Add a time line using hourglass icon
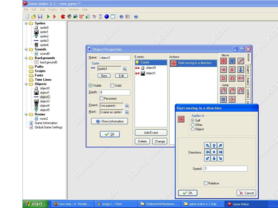Viewport: 278px width, 208px height. coord(100,17)
